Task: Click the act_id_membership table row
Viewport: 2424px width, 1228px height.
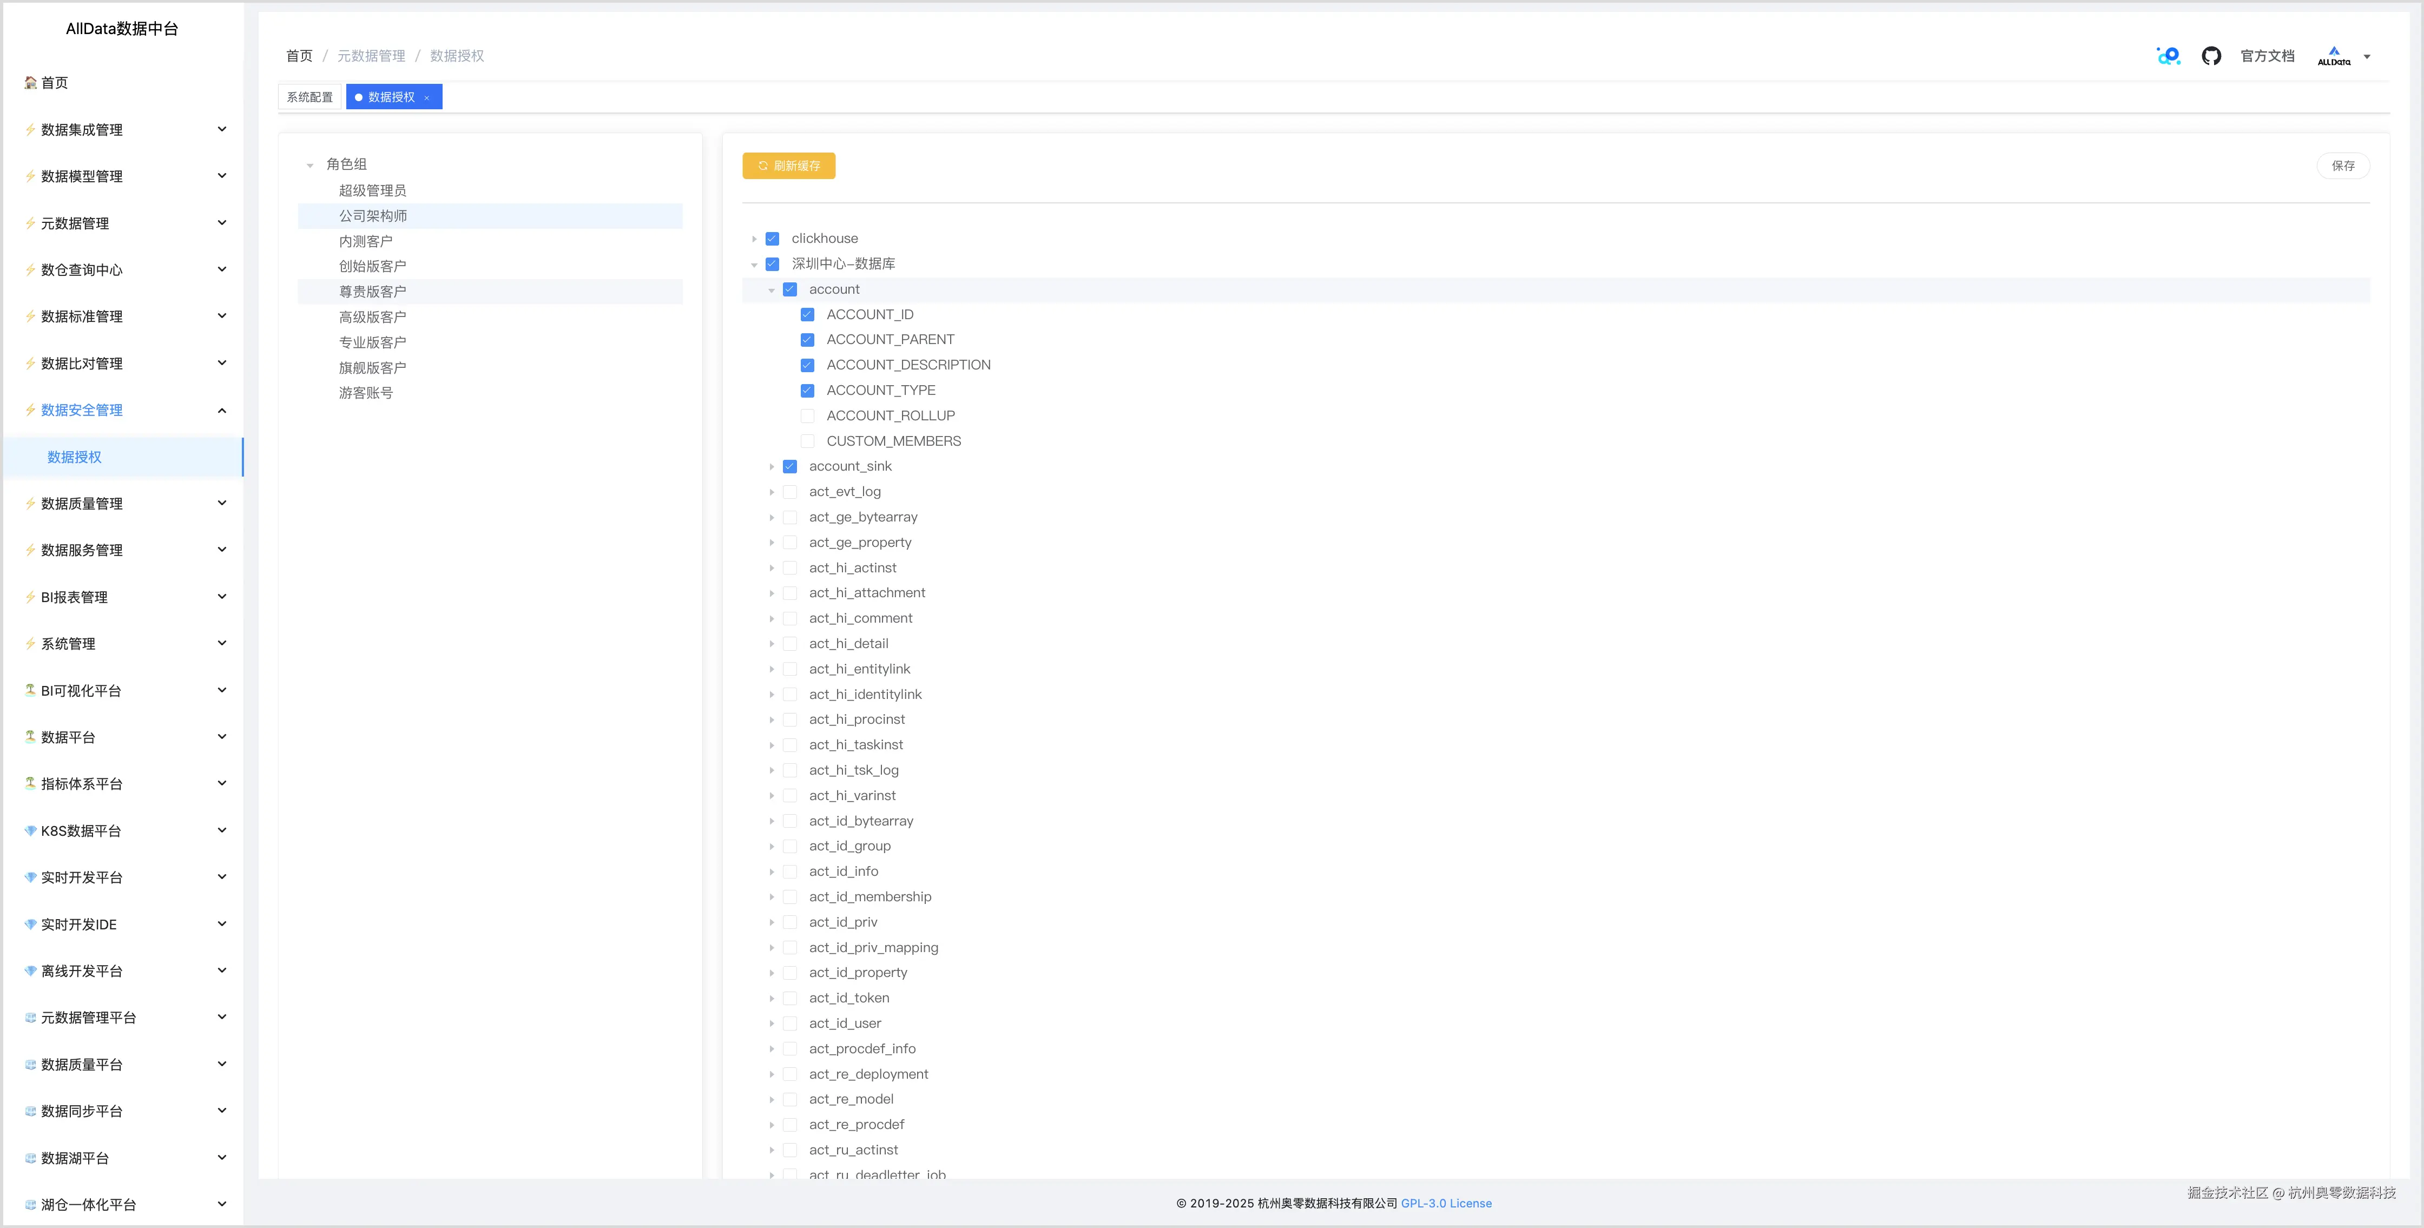Action: 1556,897
